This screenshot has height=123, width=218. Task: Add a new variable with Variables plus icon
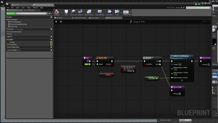[x=51, y=40]
